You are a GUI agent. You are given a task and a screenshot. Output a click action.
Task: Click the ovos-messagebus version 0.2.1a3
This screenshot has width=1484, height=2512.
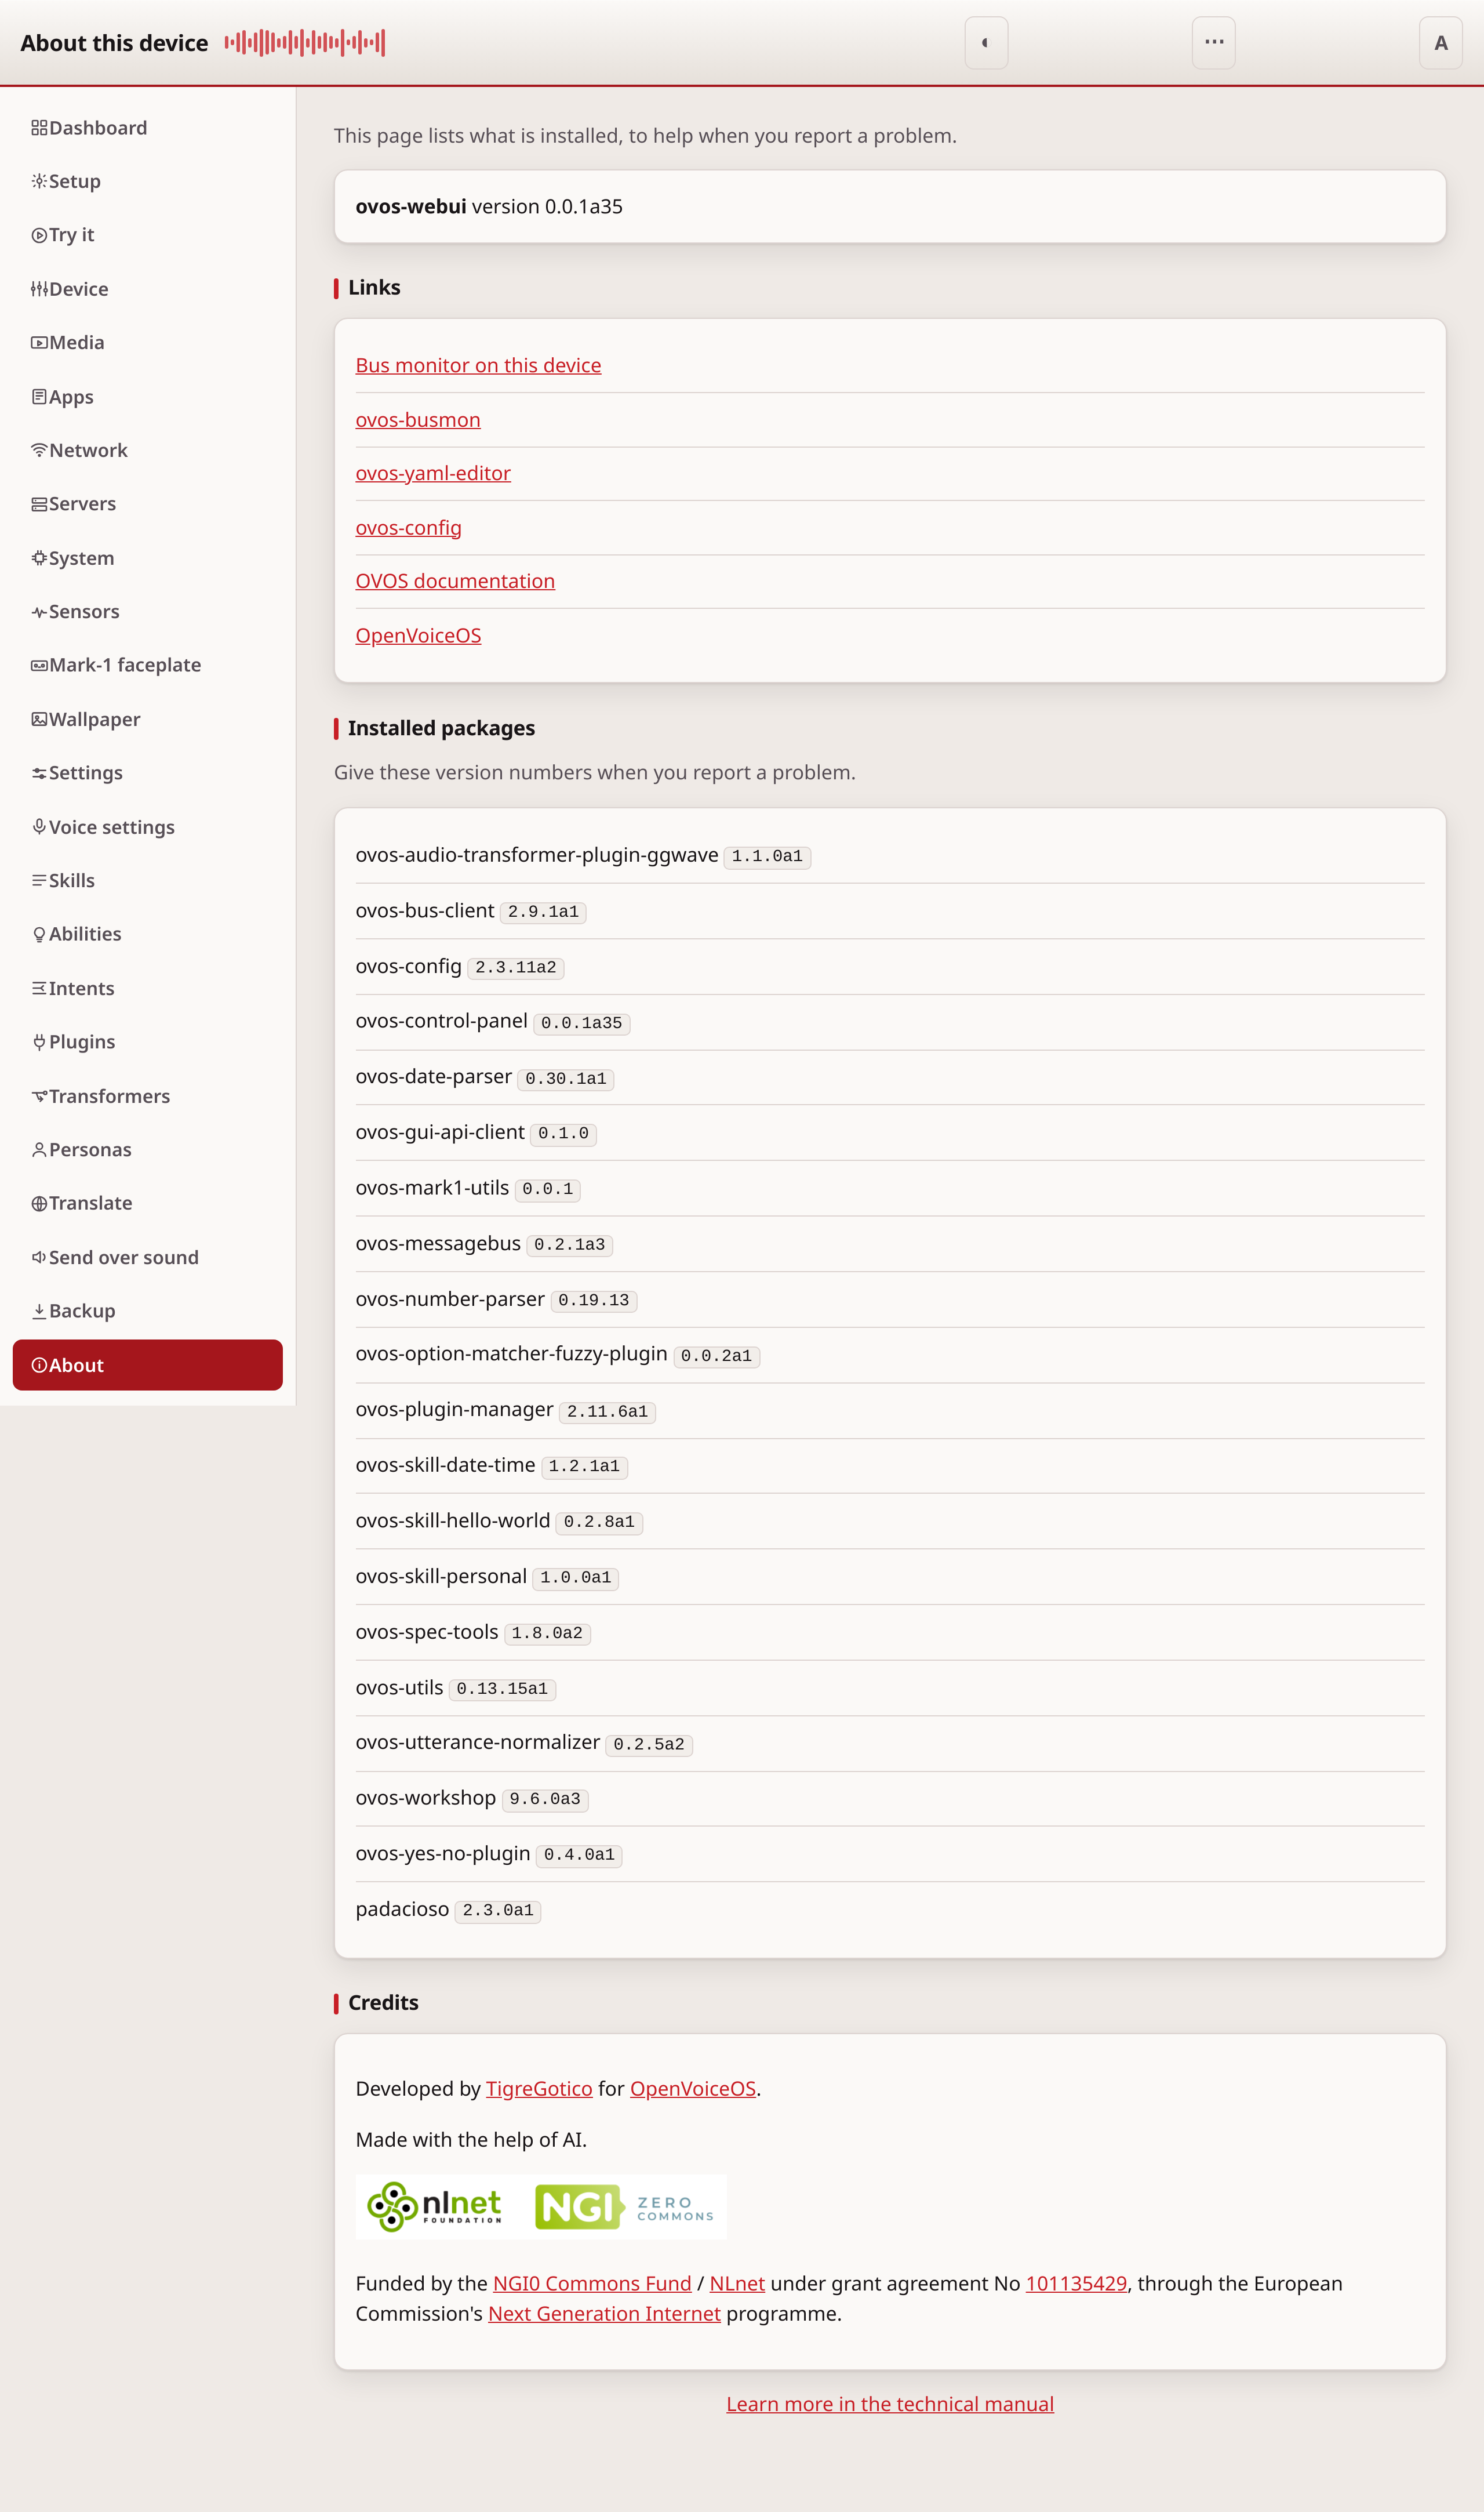pos(570,1245)
